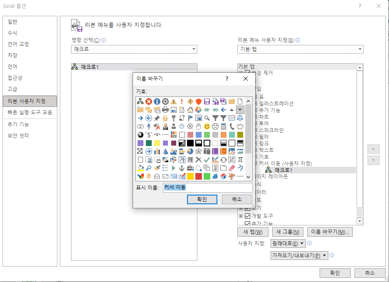The height and width of the screenshot is (282, 389).
Task: Open 수식 options category
Action: pyautogui.click(x=30, y=33)
